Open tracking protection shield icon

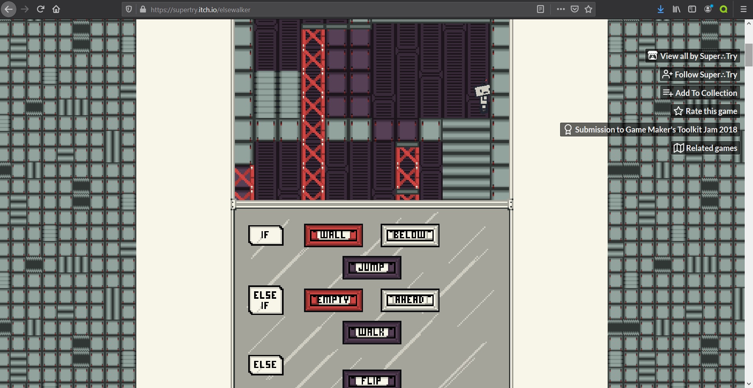coord(129,9)
